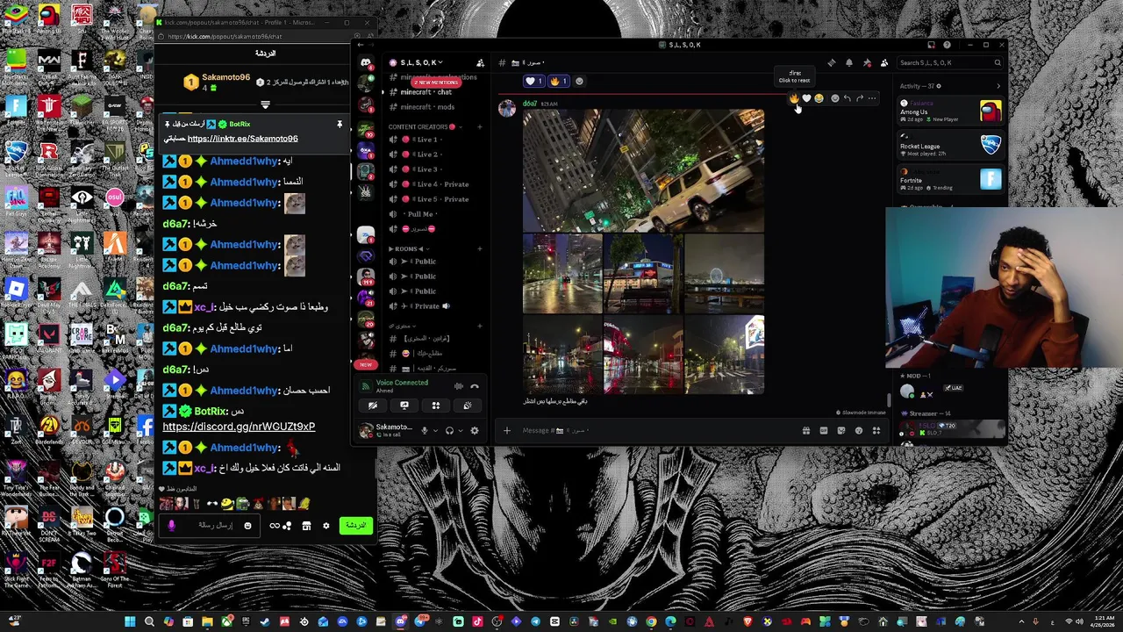Collapse the ROOMS category
1123x632 pixels.
pyautogui.click(x=407, y=248)
